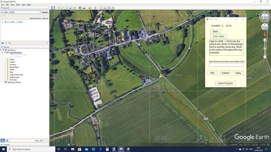Click the Move joystick navigation control
The image size is (271, 152).
pos(265,27)
